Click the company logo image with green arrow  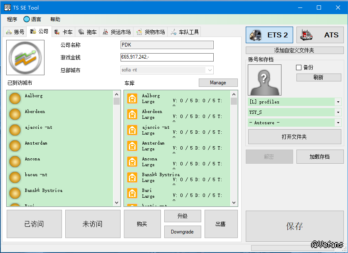pyautogui.click(x=25, y=57)
